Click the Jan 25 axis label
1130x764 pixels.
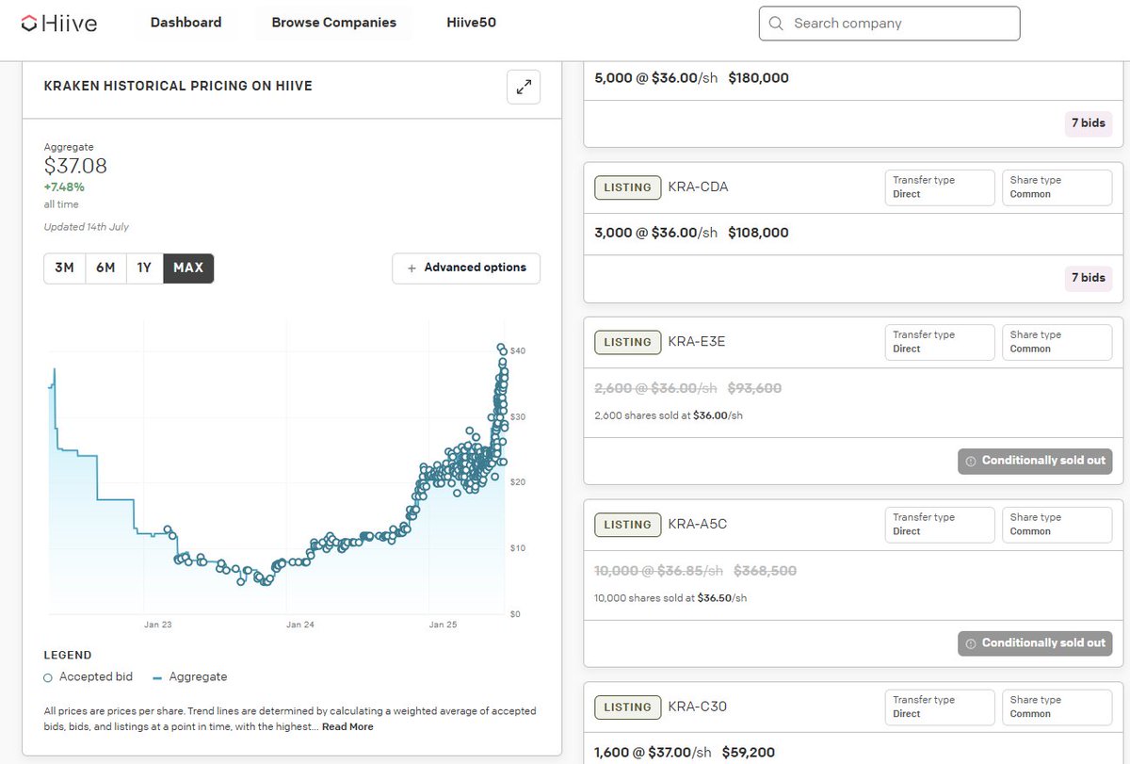443,625
